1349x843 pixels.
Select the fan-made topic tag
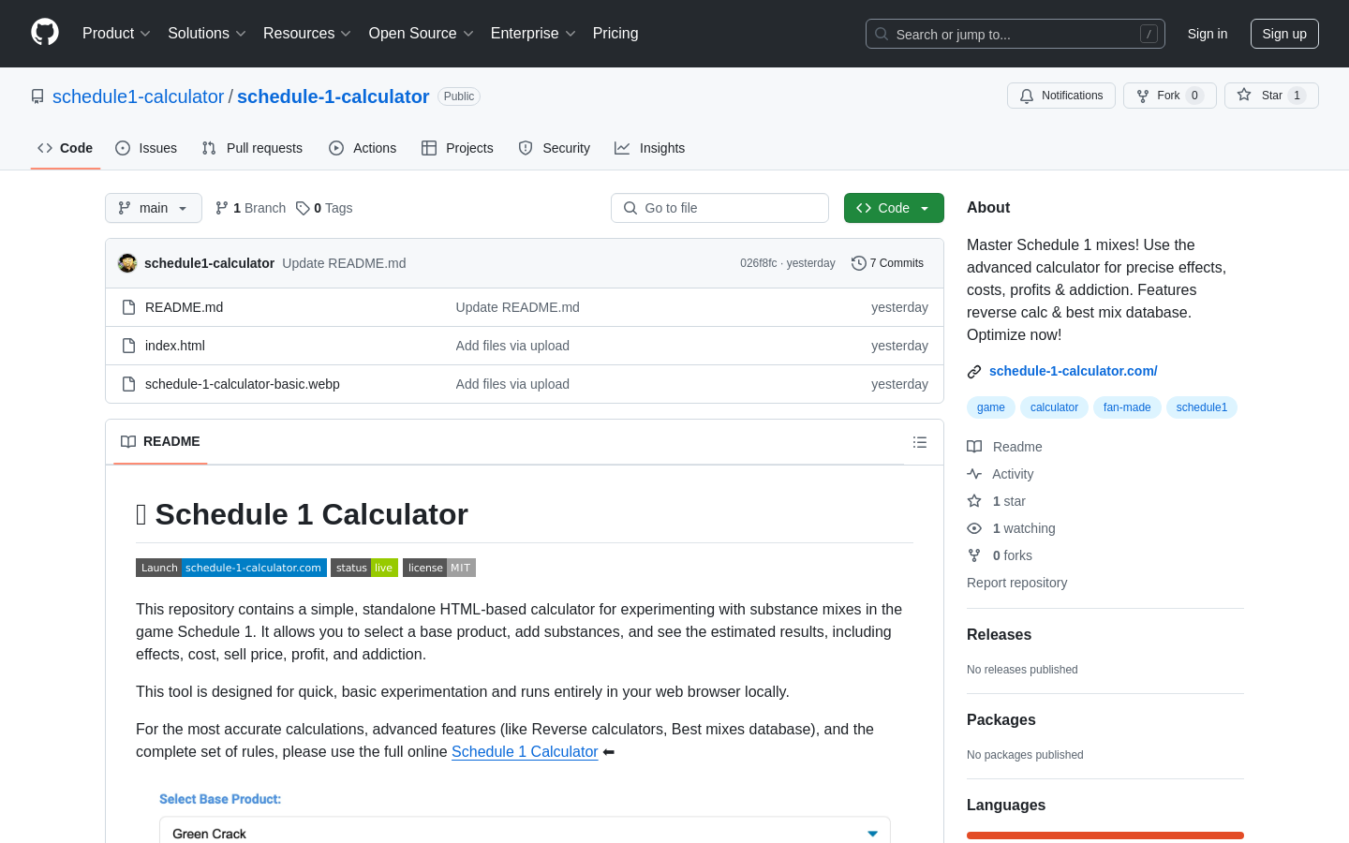(1127, 407)
